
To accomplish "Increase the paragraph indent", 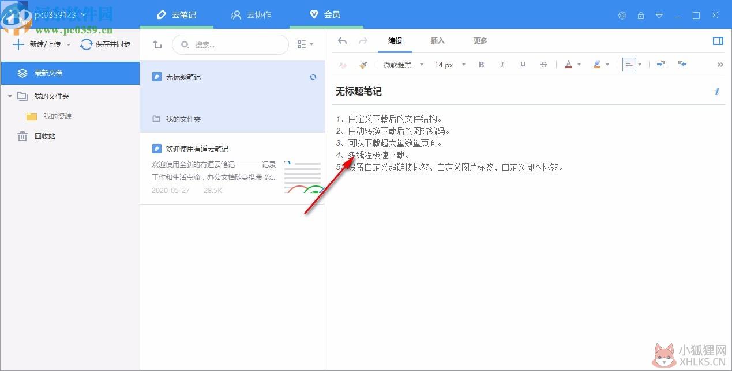I will pos(661,65).
